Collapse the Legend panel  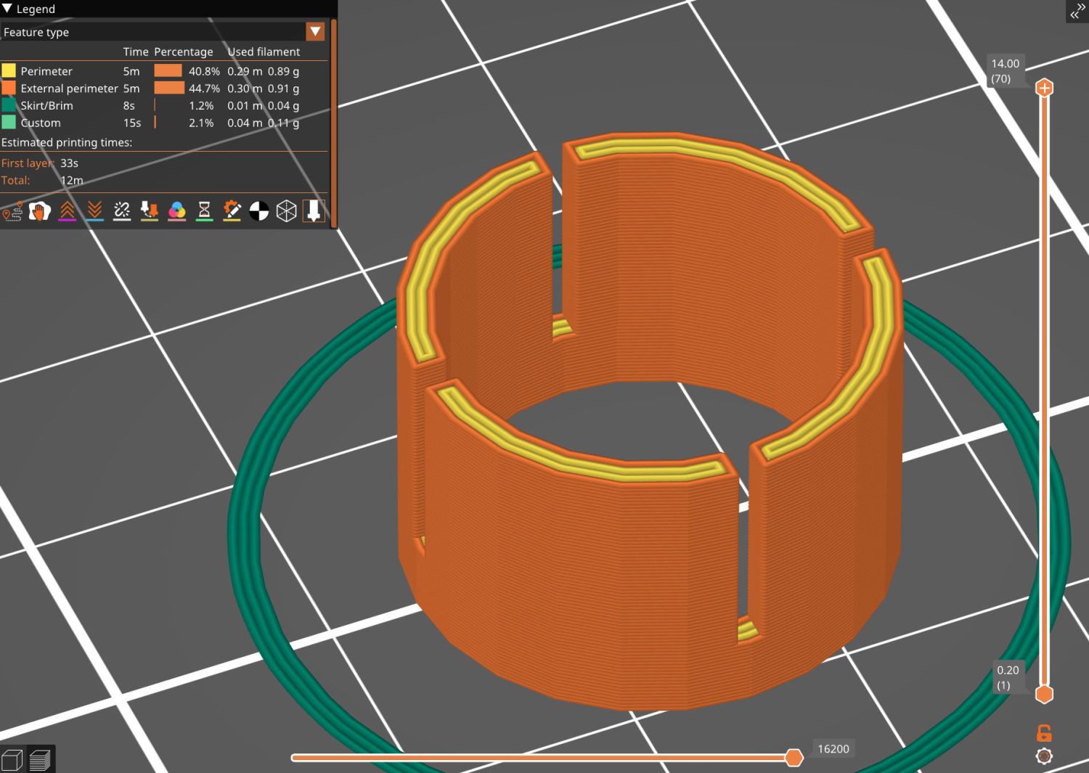(8, 9)
